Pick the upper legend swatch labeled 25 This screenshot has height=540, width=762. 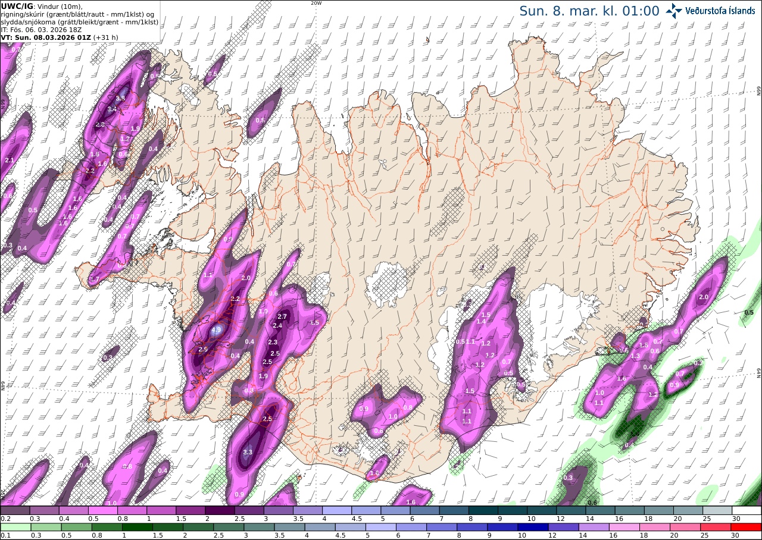717,510
